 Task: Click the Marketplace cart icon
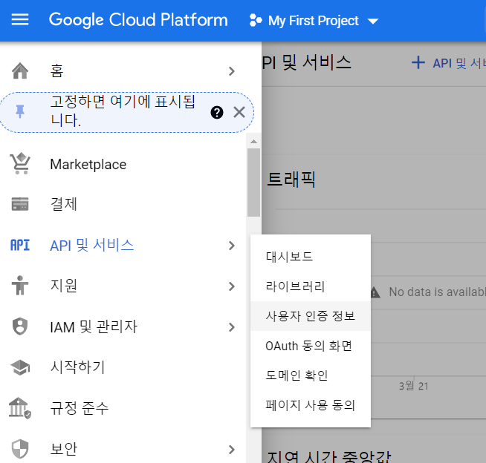click(x=21, y=163)
